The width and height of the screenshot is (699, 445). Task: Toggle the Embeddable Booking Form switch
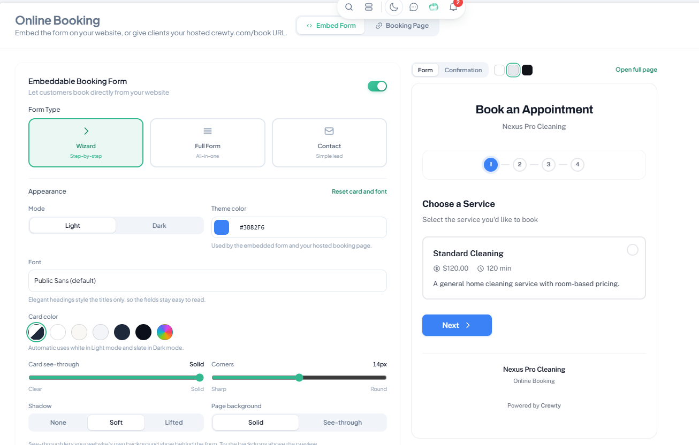click(377, 86)
